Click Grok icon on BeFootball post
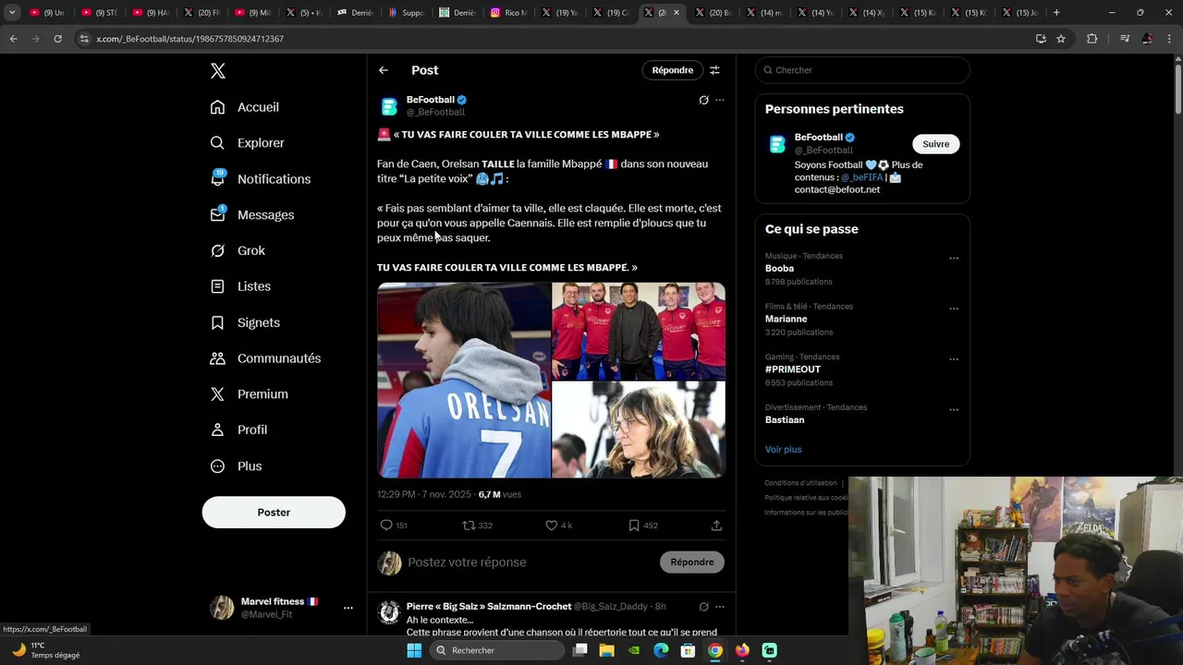1183x665 pixels. [703, 100]
